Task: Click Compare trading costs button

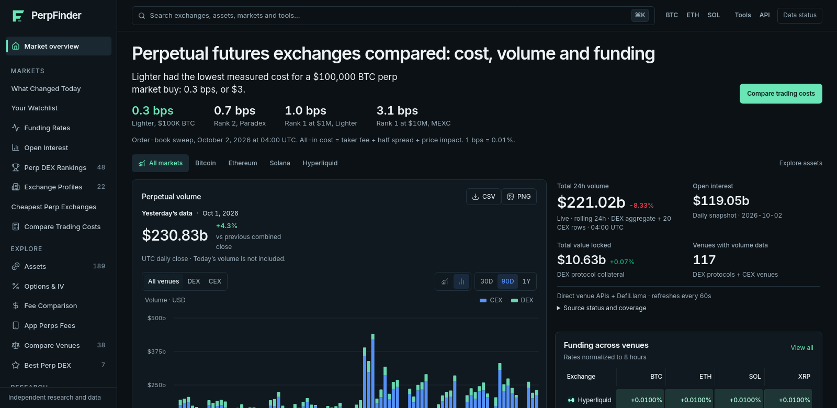Action: [x=781, y=94]
